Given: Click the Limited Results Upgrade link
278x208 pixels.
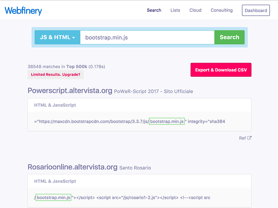Looking at the screenshot, I should [x=55, y=75].
